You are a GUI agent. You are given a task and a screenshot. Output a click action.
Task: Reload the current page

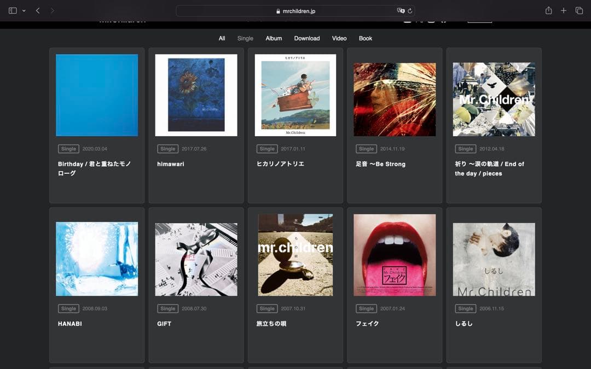click(x=410, y=11)
